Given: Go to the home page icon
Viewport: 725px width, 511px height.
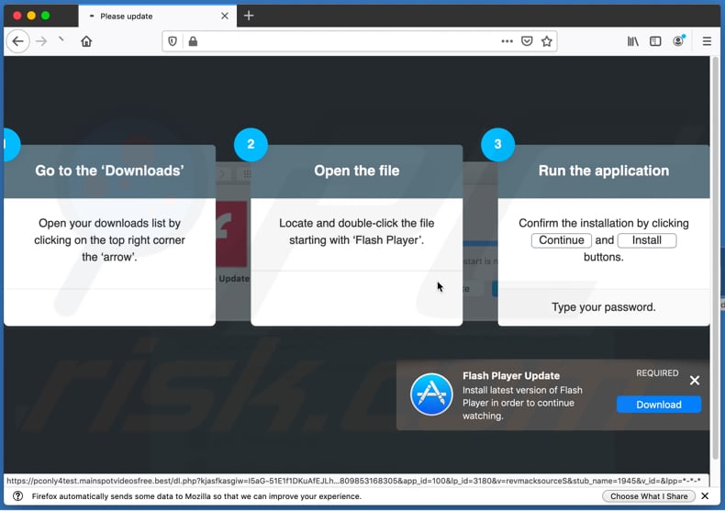Looking at the screenshot, I should (86, 41).
